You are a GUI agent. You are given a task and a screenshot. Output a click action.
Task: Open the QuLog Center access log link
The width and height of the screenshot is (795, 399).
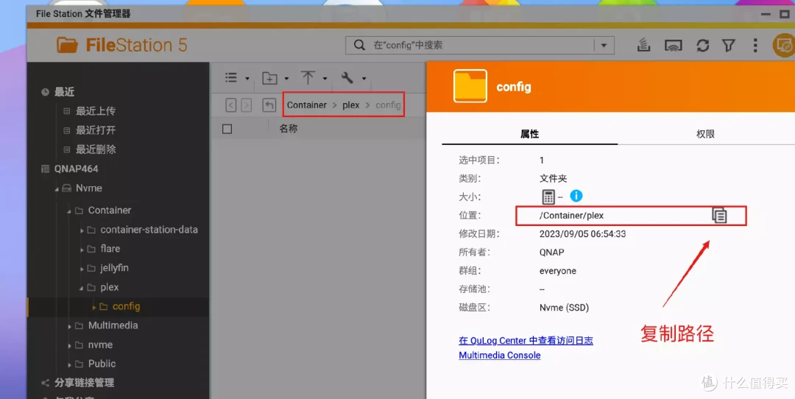click(x=526, y=341)
